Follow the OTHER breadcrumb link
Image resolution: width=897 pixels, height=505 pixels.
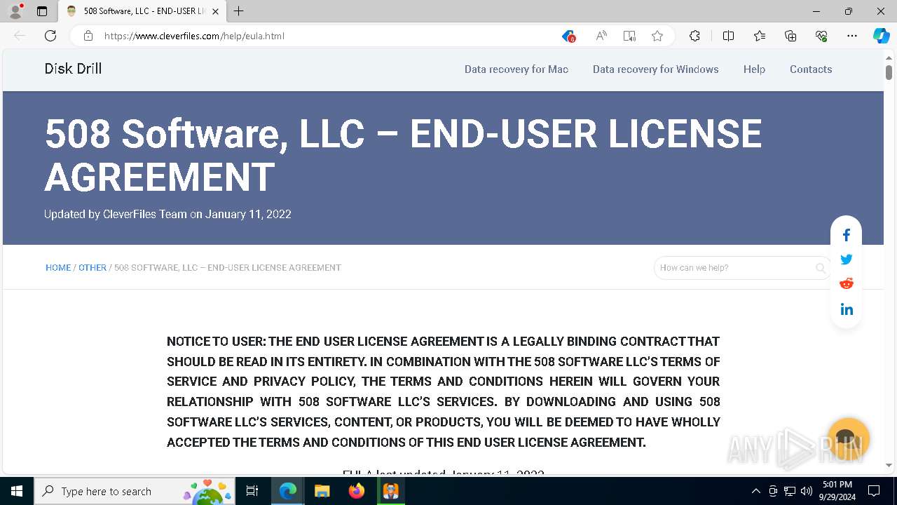(93, 268)
